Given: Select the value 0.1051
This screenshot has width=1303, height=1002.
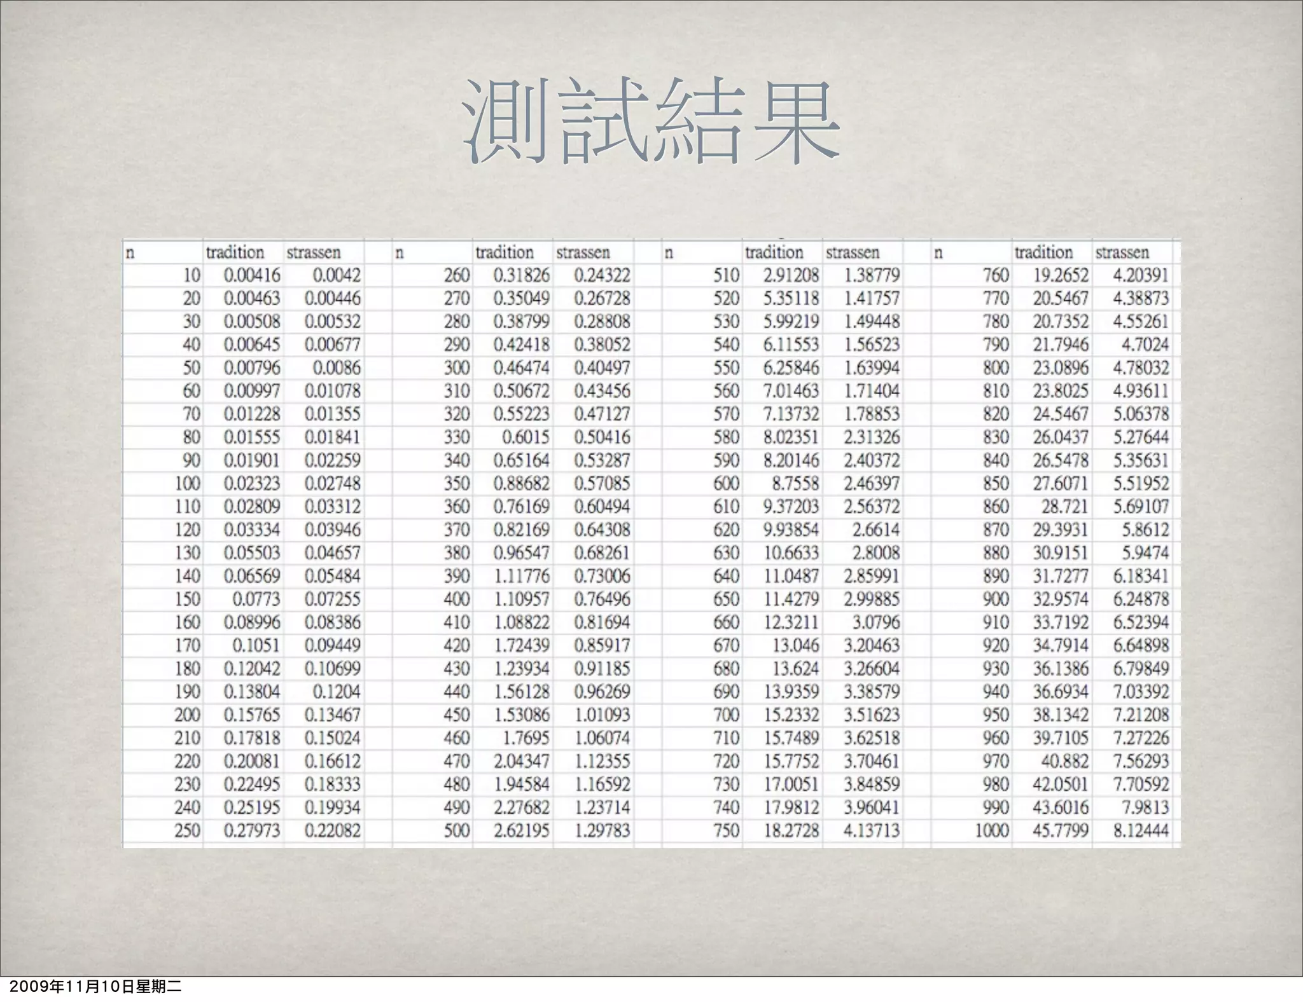Looking at the screenshot, I should [256, 646].
